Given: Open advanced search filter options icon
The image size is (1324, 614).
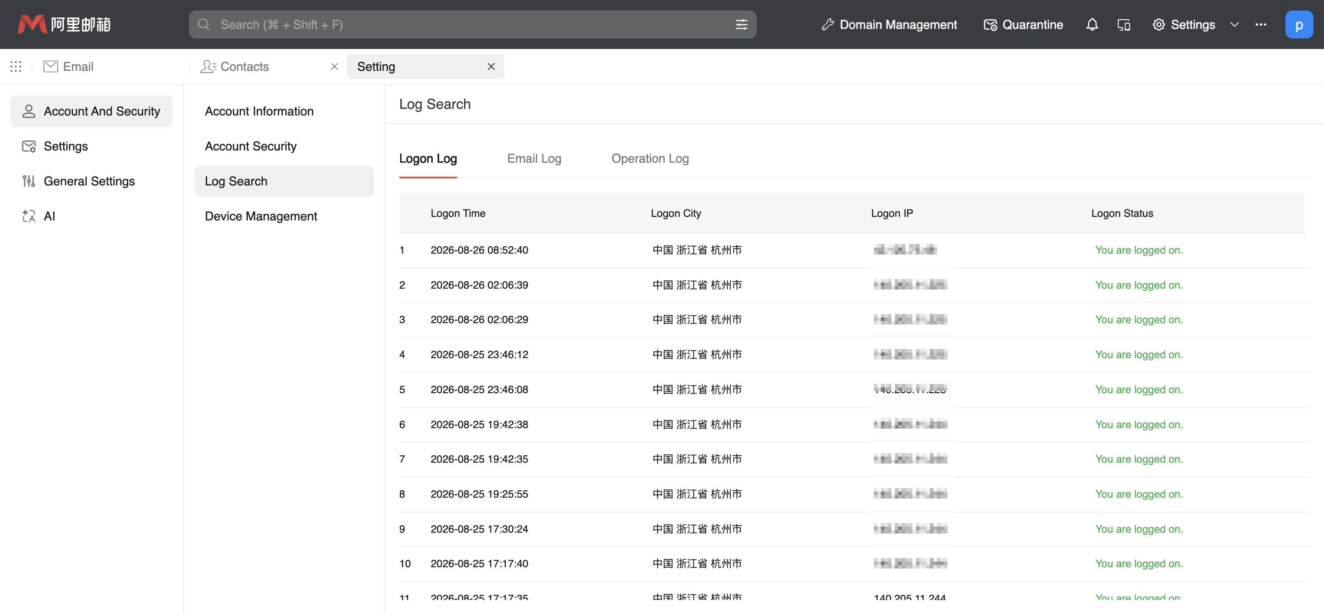Looking at the screenshot, I should click(x=741, y=24).
